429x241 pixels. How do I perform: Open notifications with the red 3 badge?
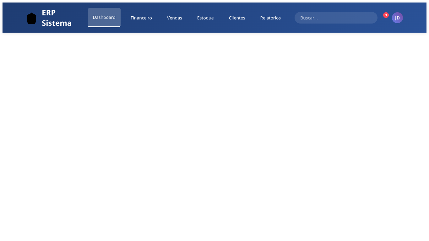(386, 15)
